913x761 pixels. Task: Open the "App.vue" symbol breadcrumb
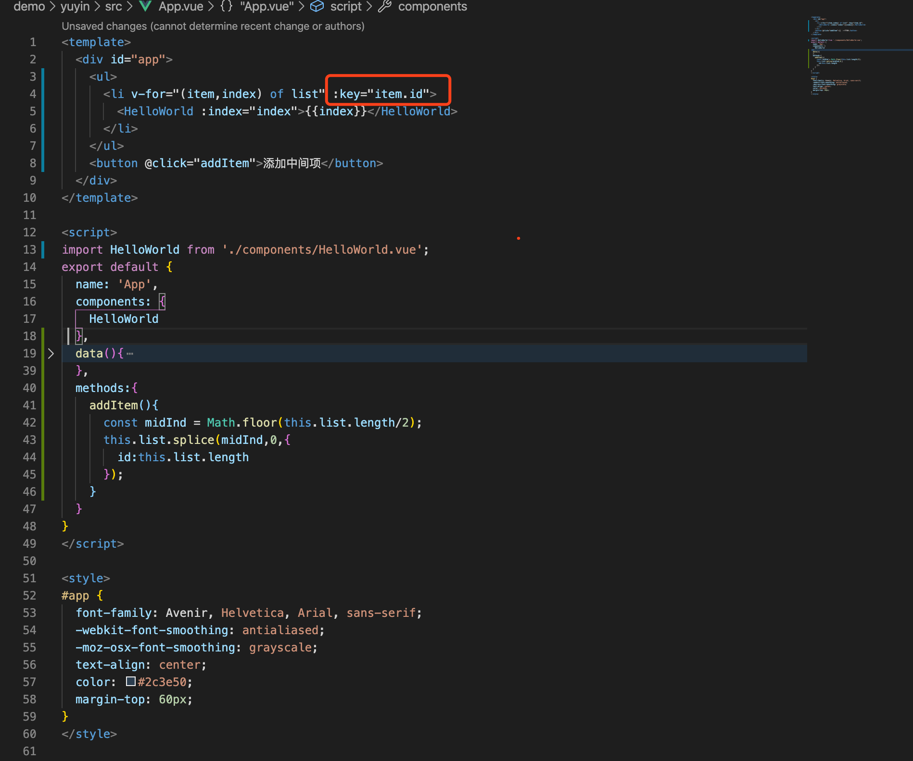(x=267, y=6)
